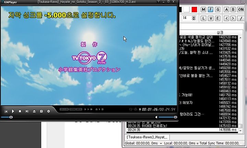Toggle the repeat loop icon

pyautogui.click(x=131, y=109)
